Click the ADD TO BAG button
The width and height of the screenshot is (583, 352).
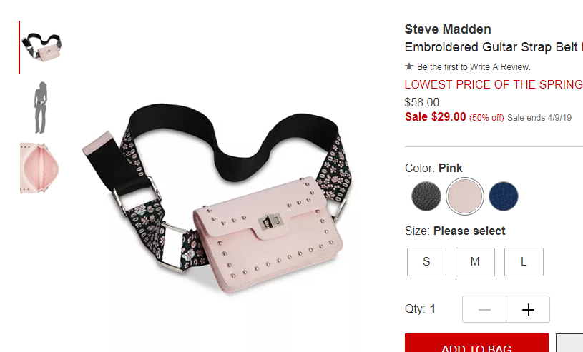click(x=476, y=343)
